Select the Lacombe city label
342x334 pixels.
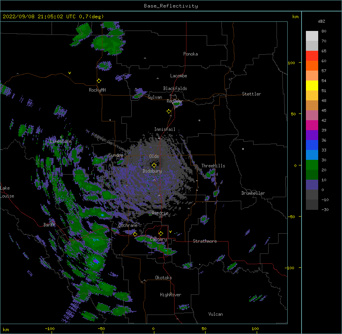pyautogui.click(x=179, y=76)
